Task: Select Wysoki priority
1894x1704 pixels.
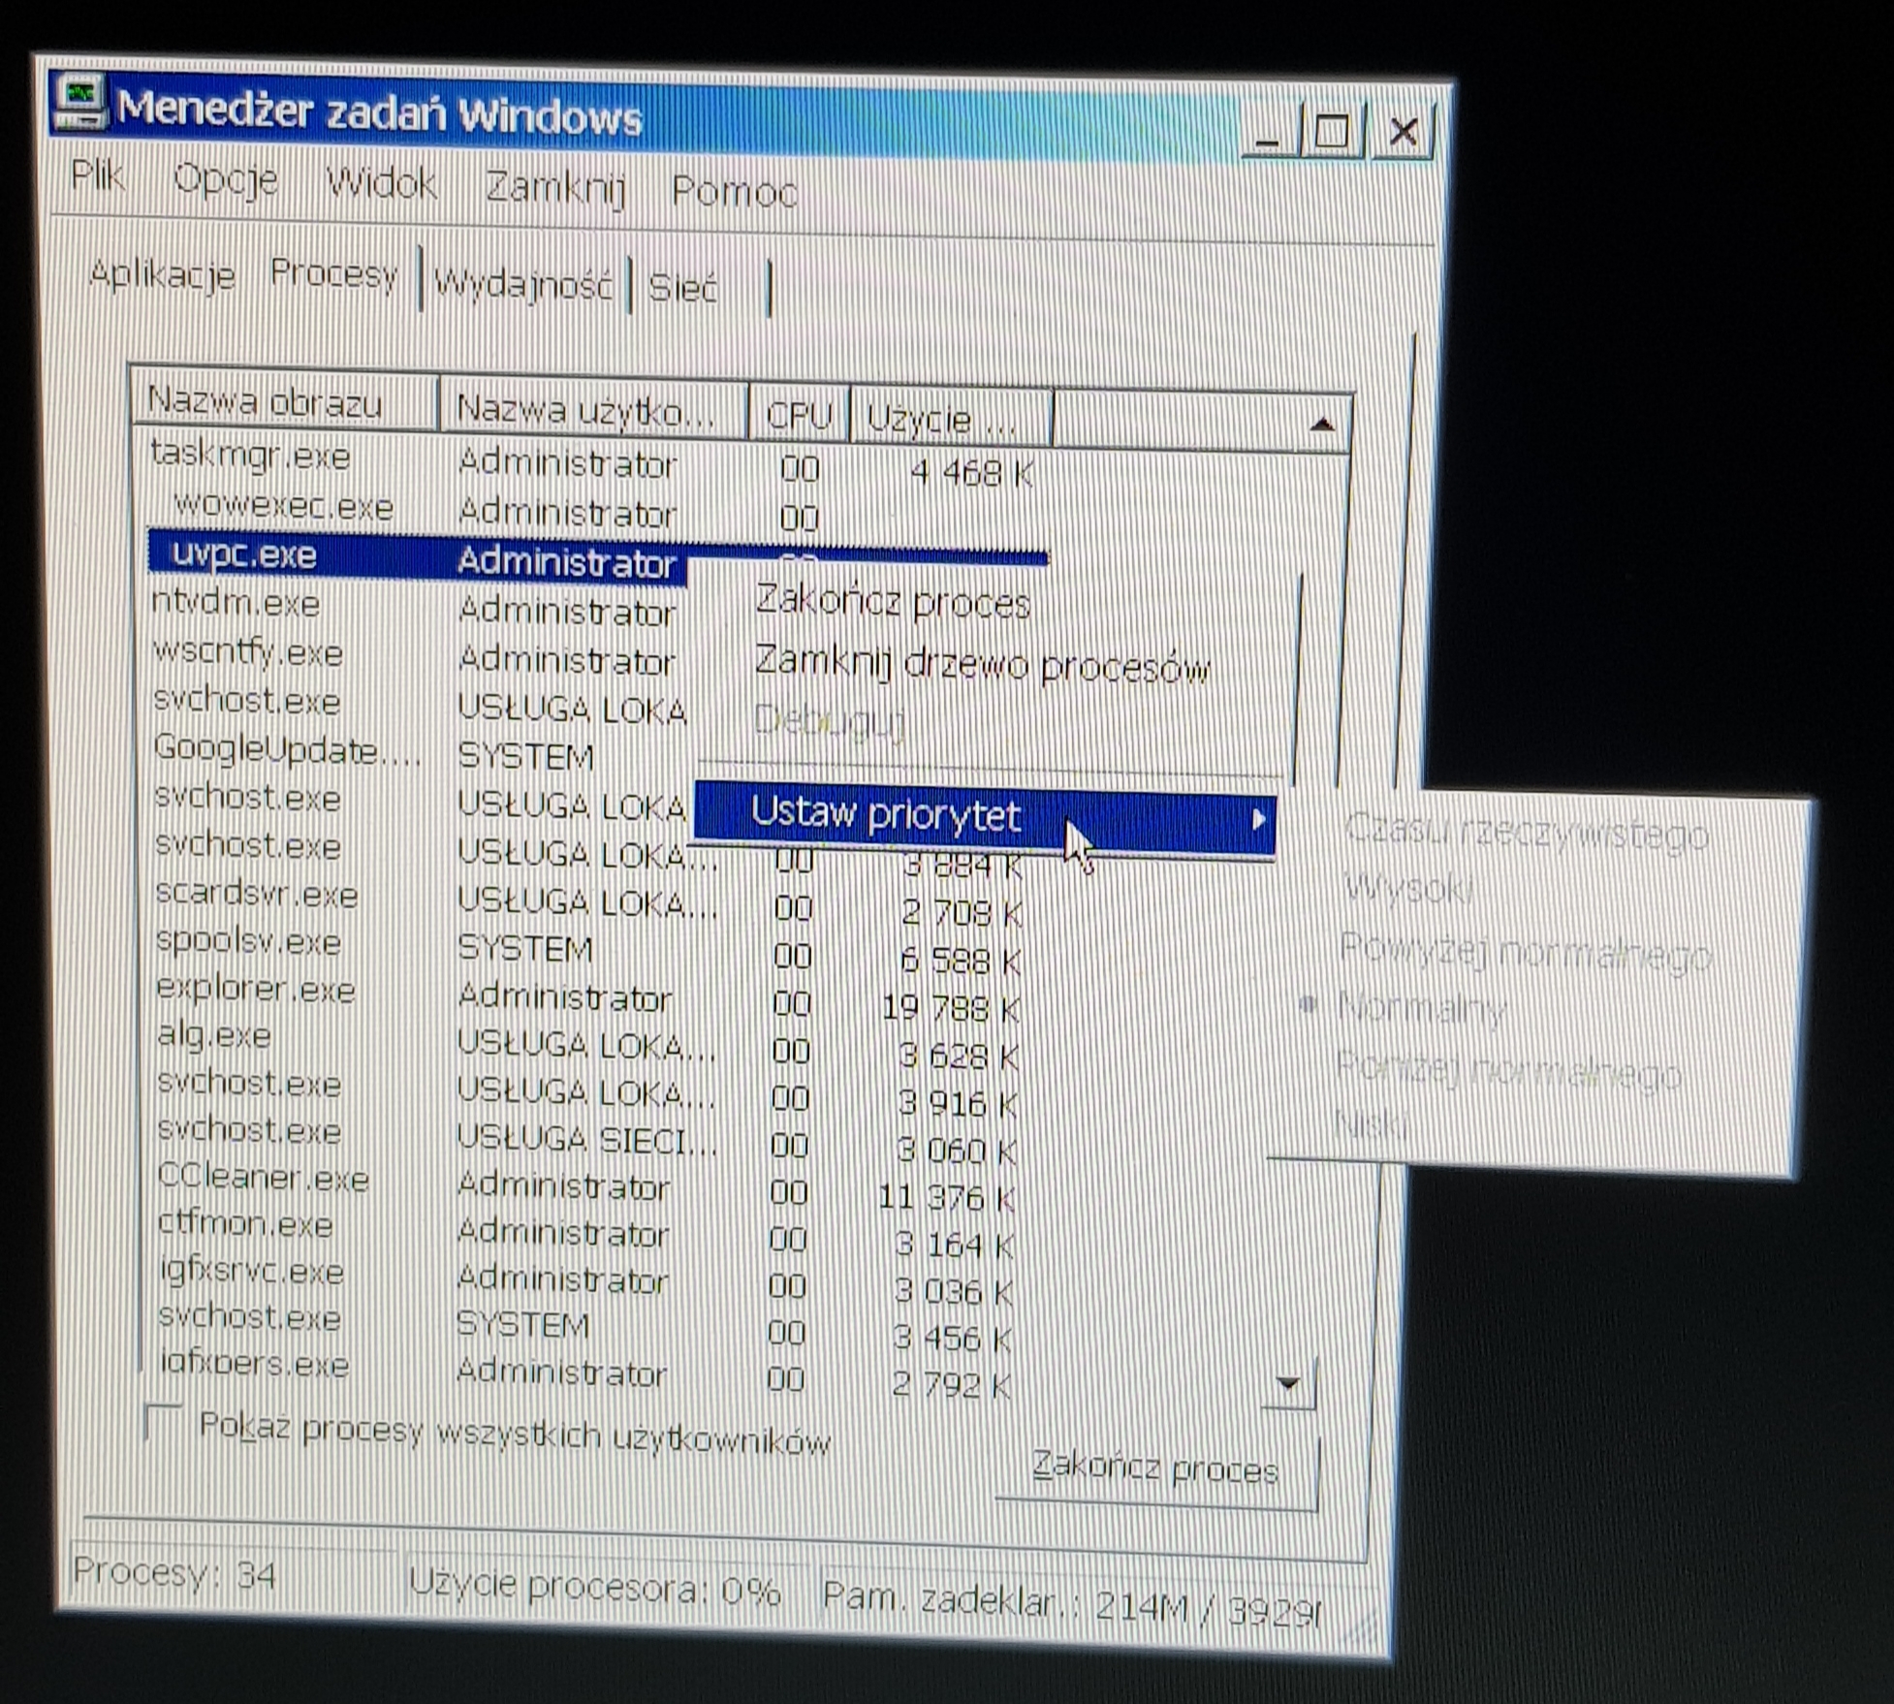Action: click(1408, 887)
